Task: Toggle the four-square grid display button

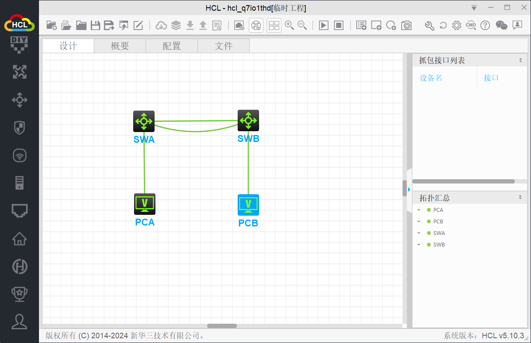Action: tap(274, 25)
